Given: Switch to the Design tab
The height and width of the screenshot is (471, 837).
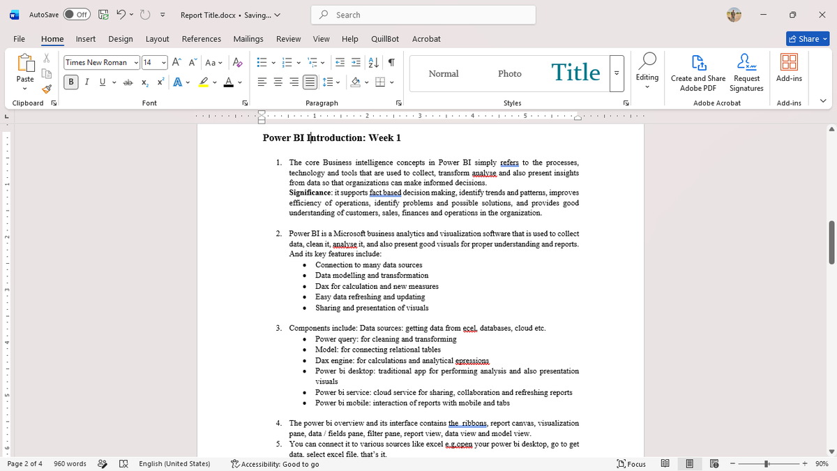Looking at the screenshot, I should 121,39.
